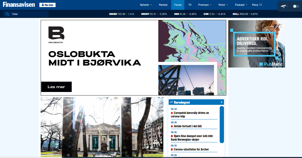Viewport: 302px width, 158px height.
Task: Open Min Side user account button
Action: point(47,5)
